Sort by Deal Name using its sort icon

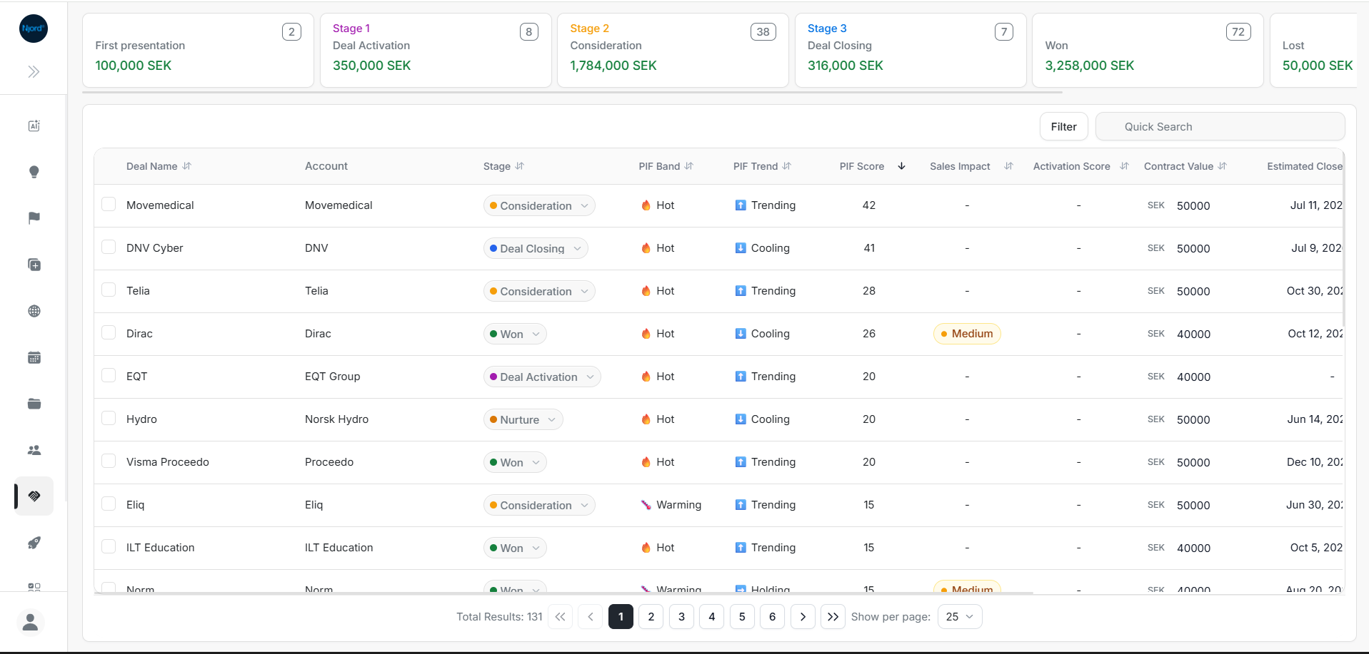point(187,166)
